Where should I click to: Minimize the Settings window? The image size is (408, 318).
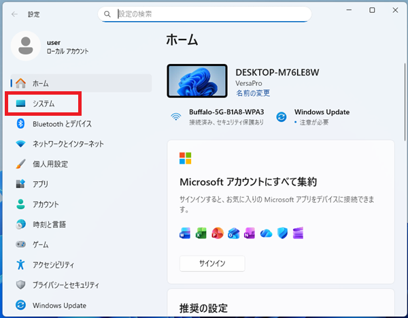point(349,10)
